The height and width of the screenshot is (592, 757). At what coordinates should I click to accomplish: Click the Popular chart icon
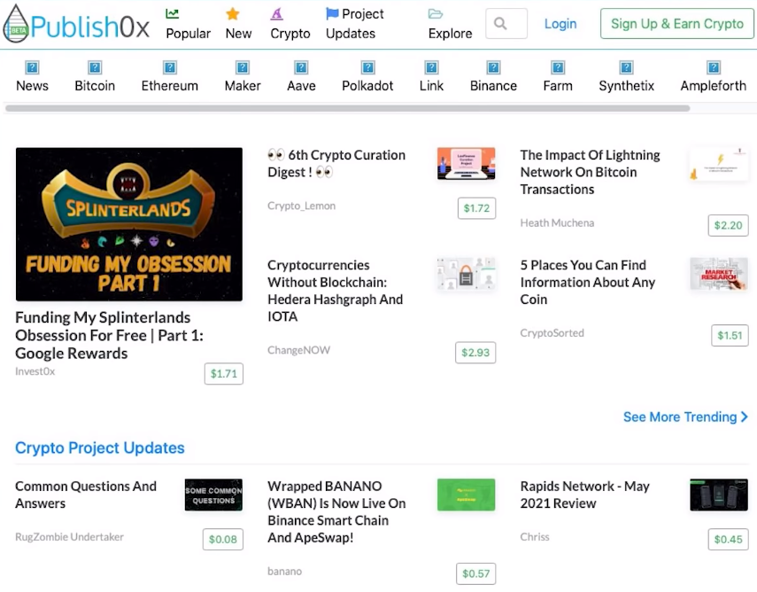[x=173, y=14]
